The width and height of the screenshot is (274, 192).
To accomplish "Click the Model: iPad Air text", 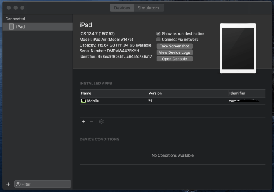I will point(107,39).
